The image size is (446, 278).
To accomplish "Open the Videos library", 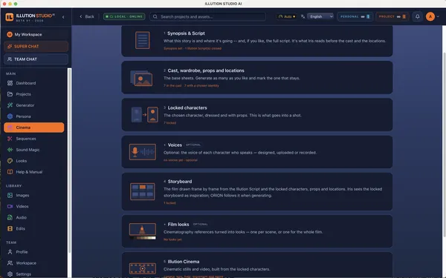I will point(34,207).
